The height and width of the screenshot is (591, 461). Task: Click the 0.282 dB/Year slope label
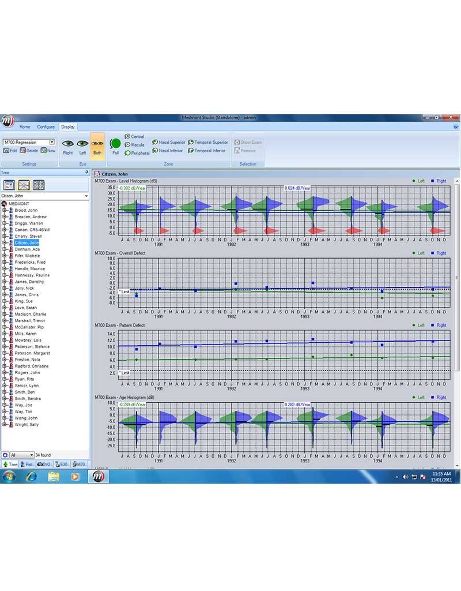coord(297,405)
